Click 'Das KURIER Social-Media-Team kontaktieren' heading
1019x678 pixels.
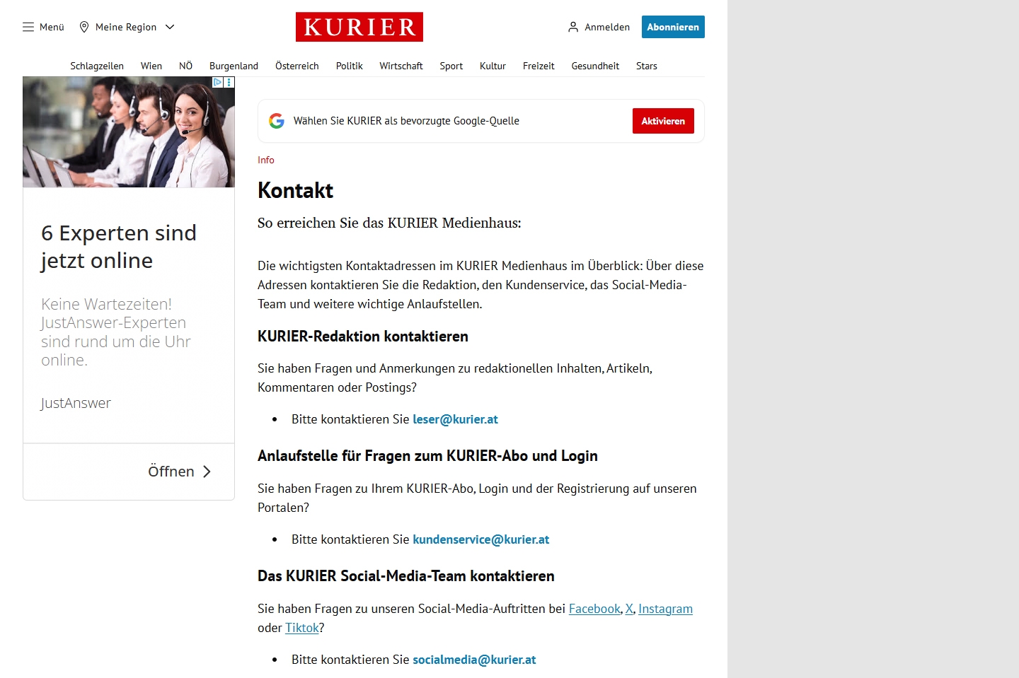[406, 576]
